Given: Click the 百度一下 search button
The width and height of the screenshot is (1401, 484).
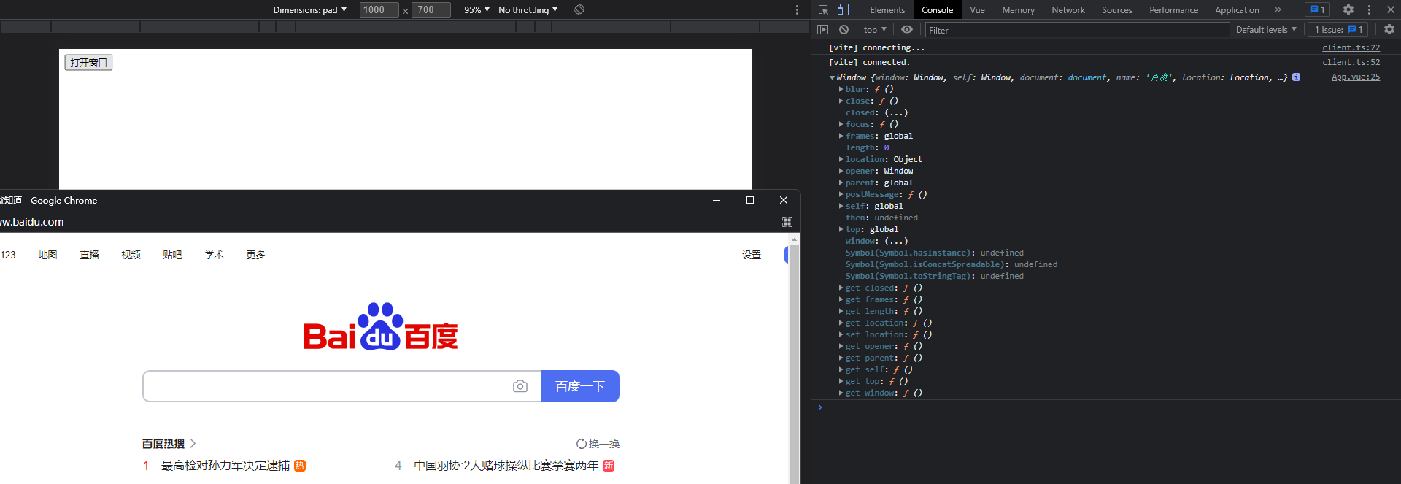Looking at the screenshot, I should click(x=580, y=386).
